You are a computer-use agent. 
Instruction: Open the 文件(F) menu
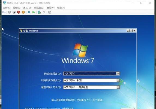pos(7,8)
